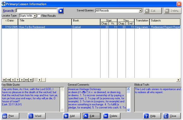Click the question mark locate record button
This screenshot has width=183, height=120.
pos(17,80)
